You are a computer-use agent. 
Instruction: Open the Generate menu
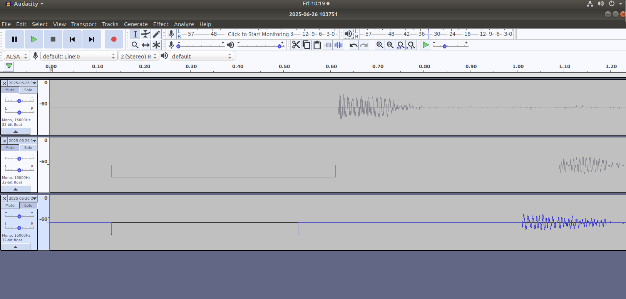pos(136,24)
